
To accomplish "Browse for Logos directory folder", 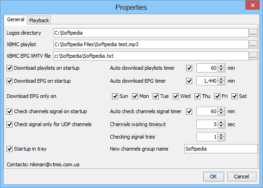I will click(x=253, y=33).
